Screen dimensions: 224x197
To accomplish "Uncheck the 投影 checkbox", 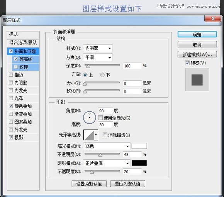I will tap(11, 137).
